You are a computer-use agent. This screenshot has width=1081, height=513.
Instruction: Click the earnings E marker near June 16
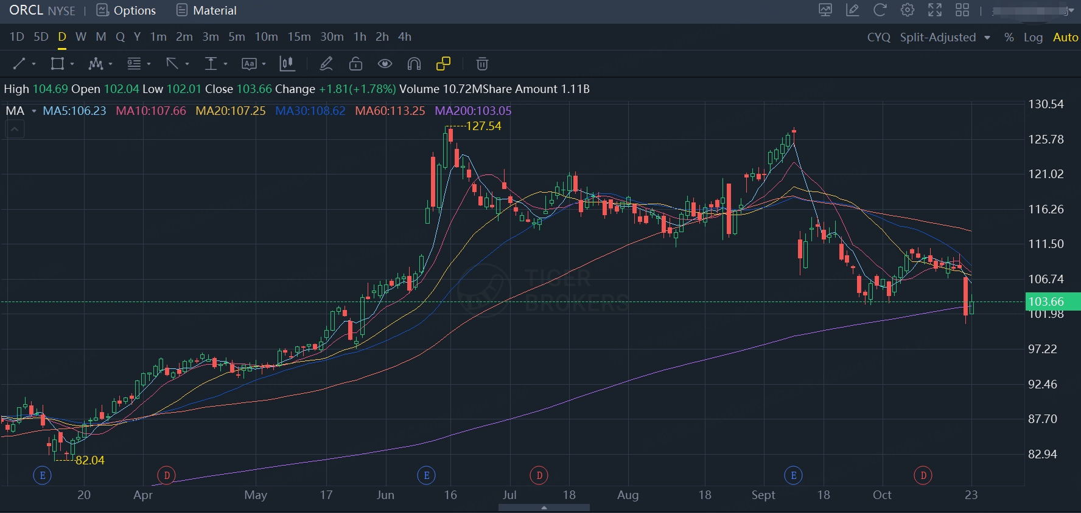pos(426,475)
